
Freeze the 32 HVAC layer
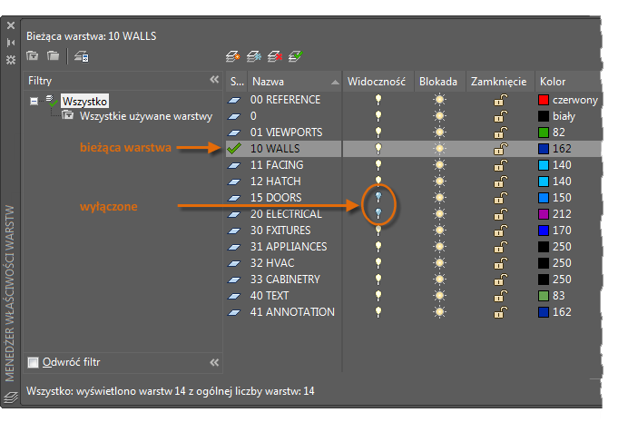(x=439, y=263)
